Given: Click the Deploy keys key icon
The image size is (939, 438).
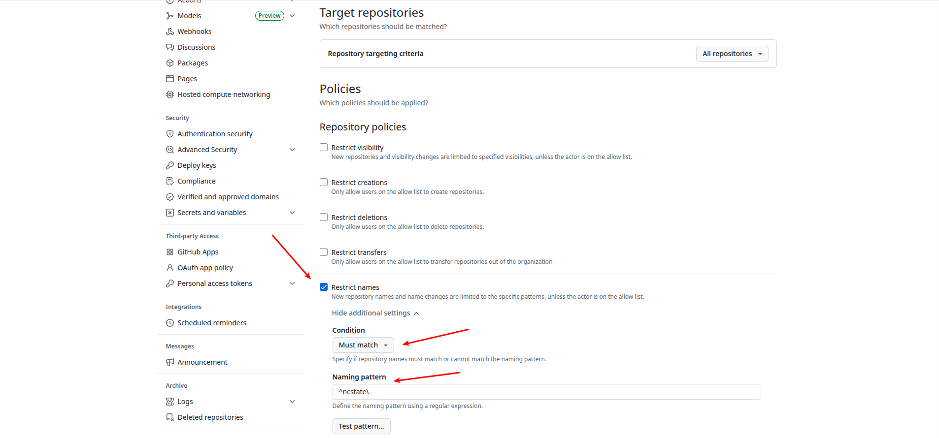Looking at the screenshot, I should pyautogui.click(x=170, y=165).
